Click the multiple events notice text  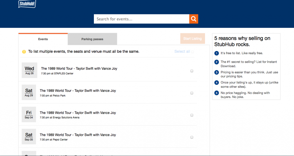(84, 52)
